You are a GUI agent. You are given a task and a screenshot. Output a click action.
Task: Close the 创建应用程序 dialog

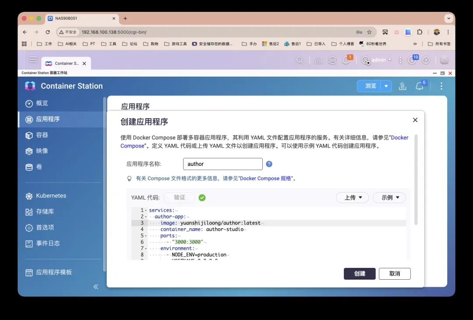[x=415, y=120]
